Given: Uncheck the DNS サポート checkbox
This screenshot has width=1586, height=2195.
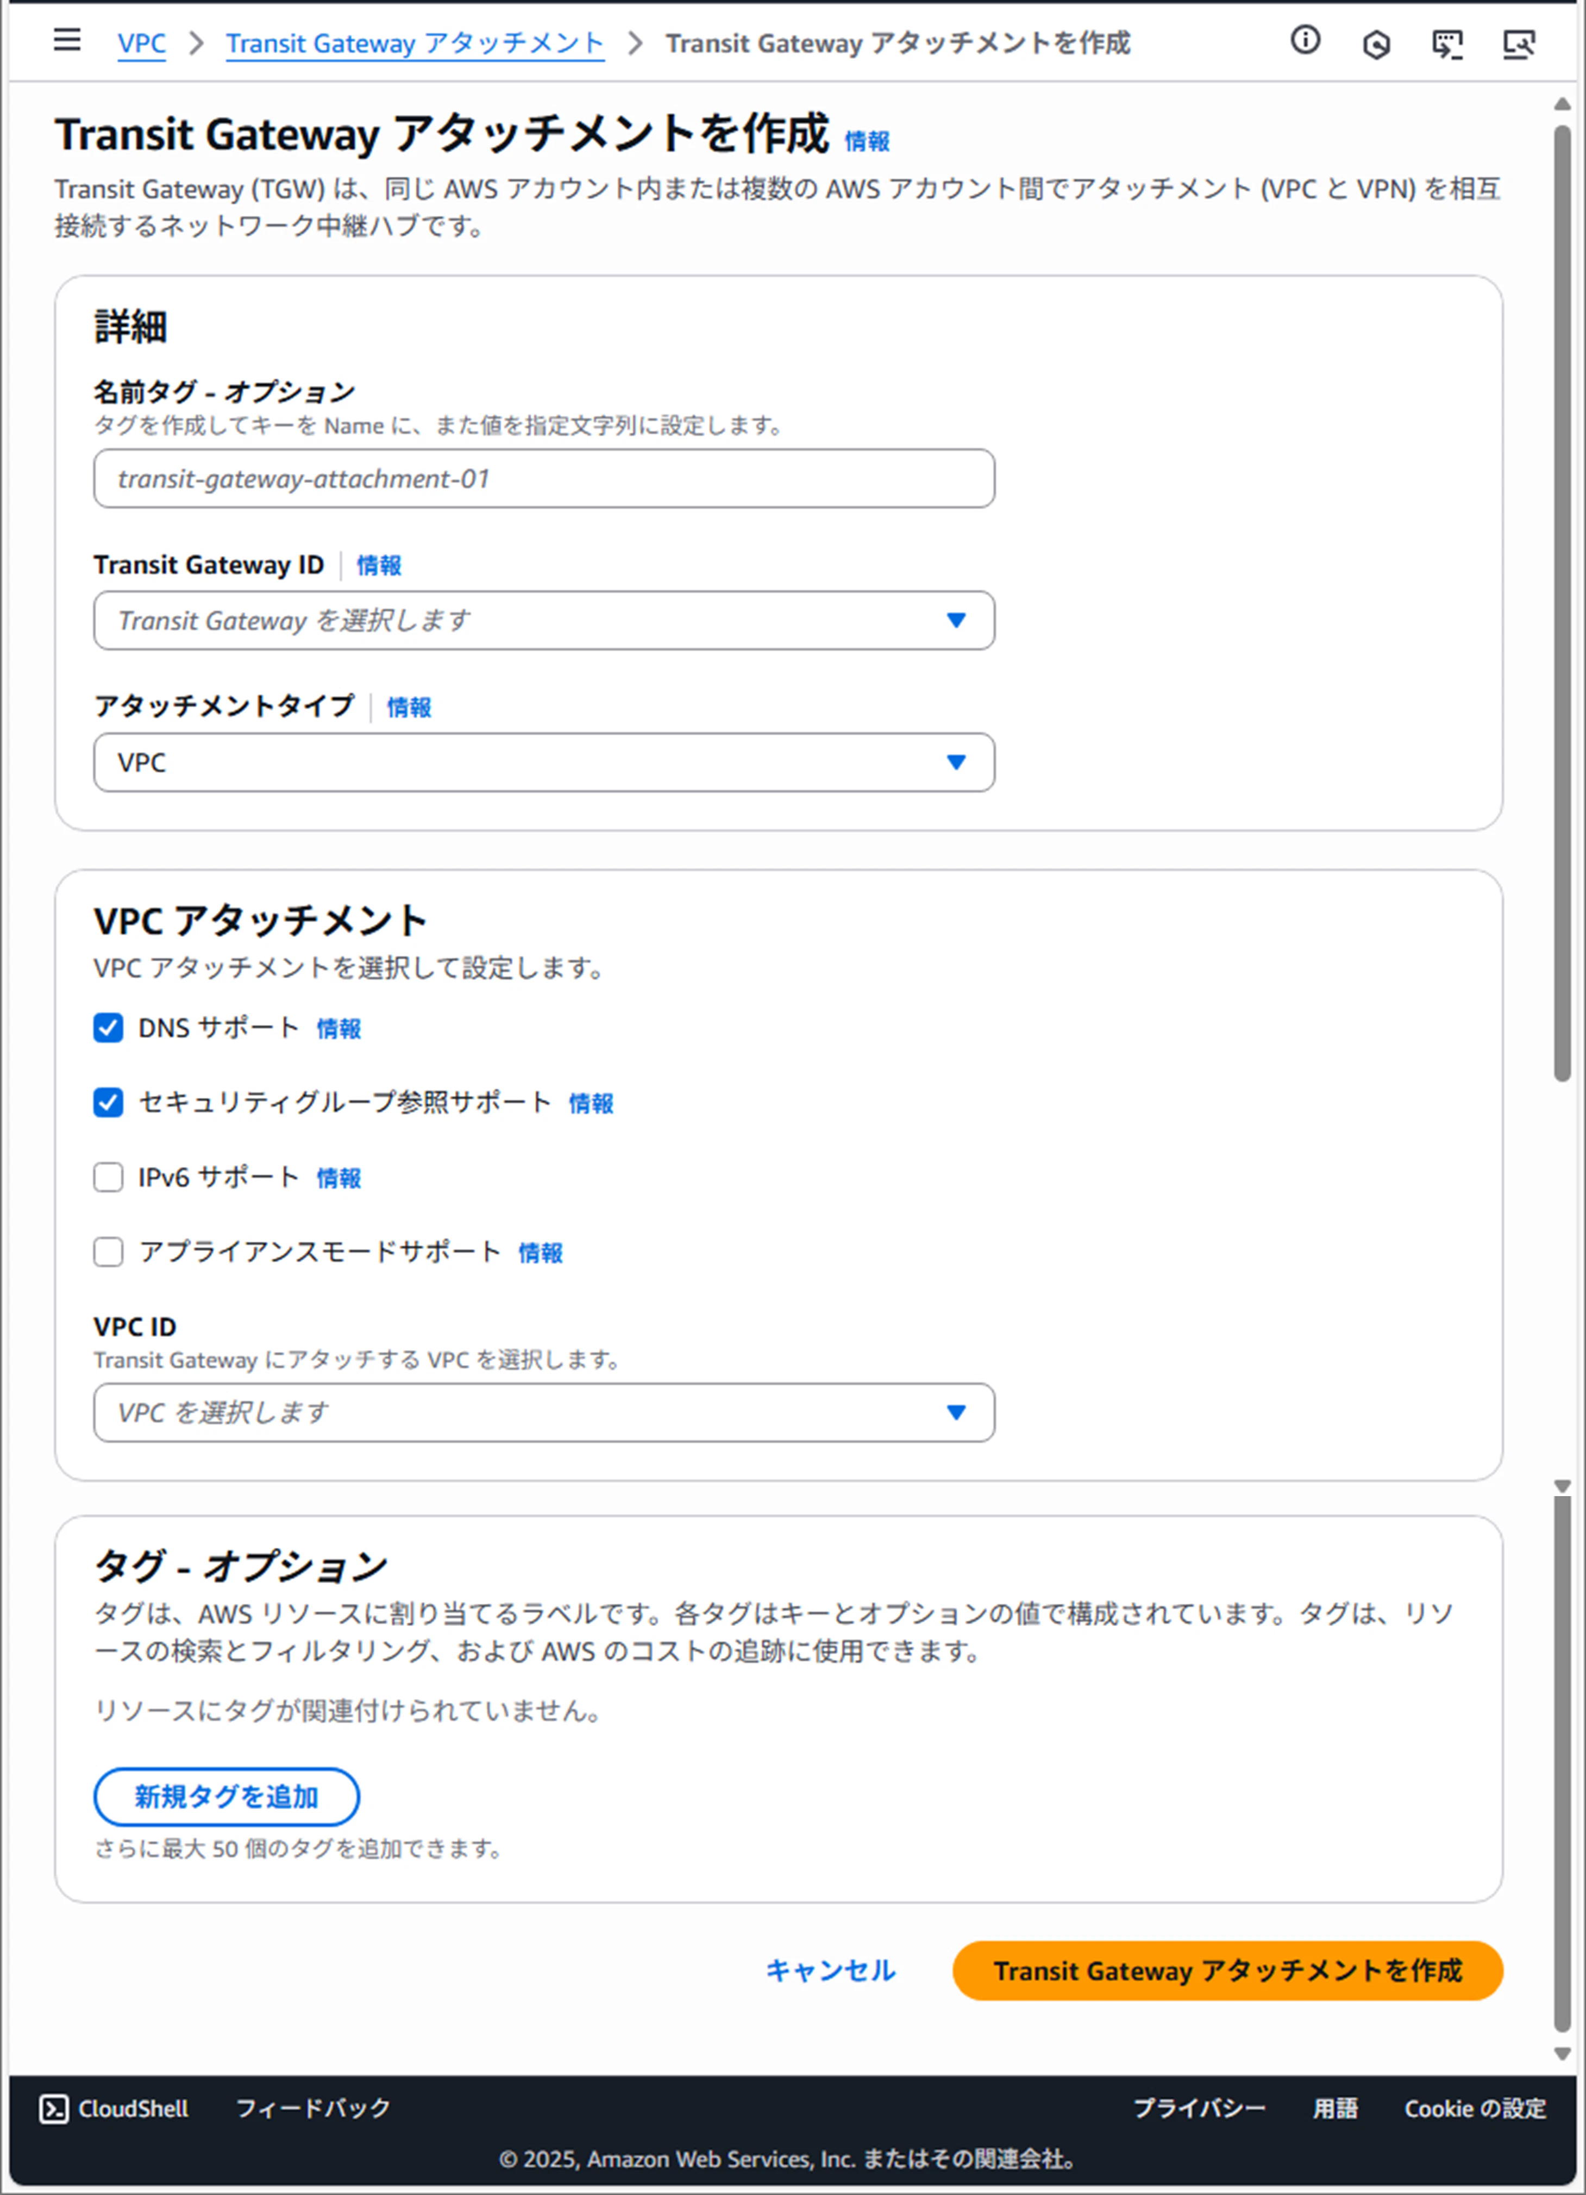Looking at the screenshot, I should [x=108, y=1028].
